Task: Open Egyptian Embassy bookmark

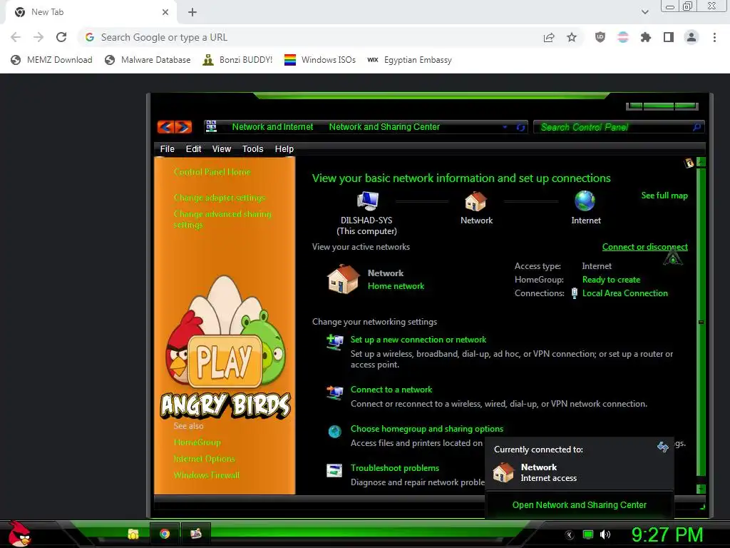Action: (x=409, y=60)
